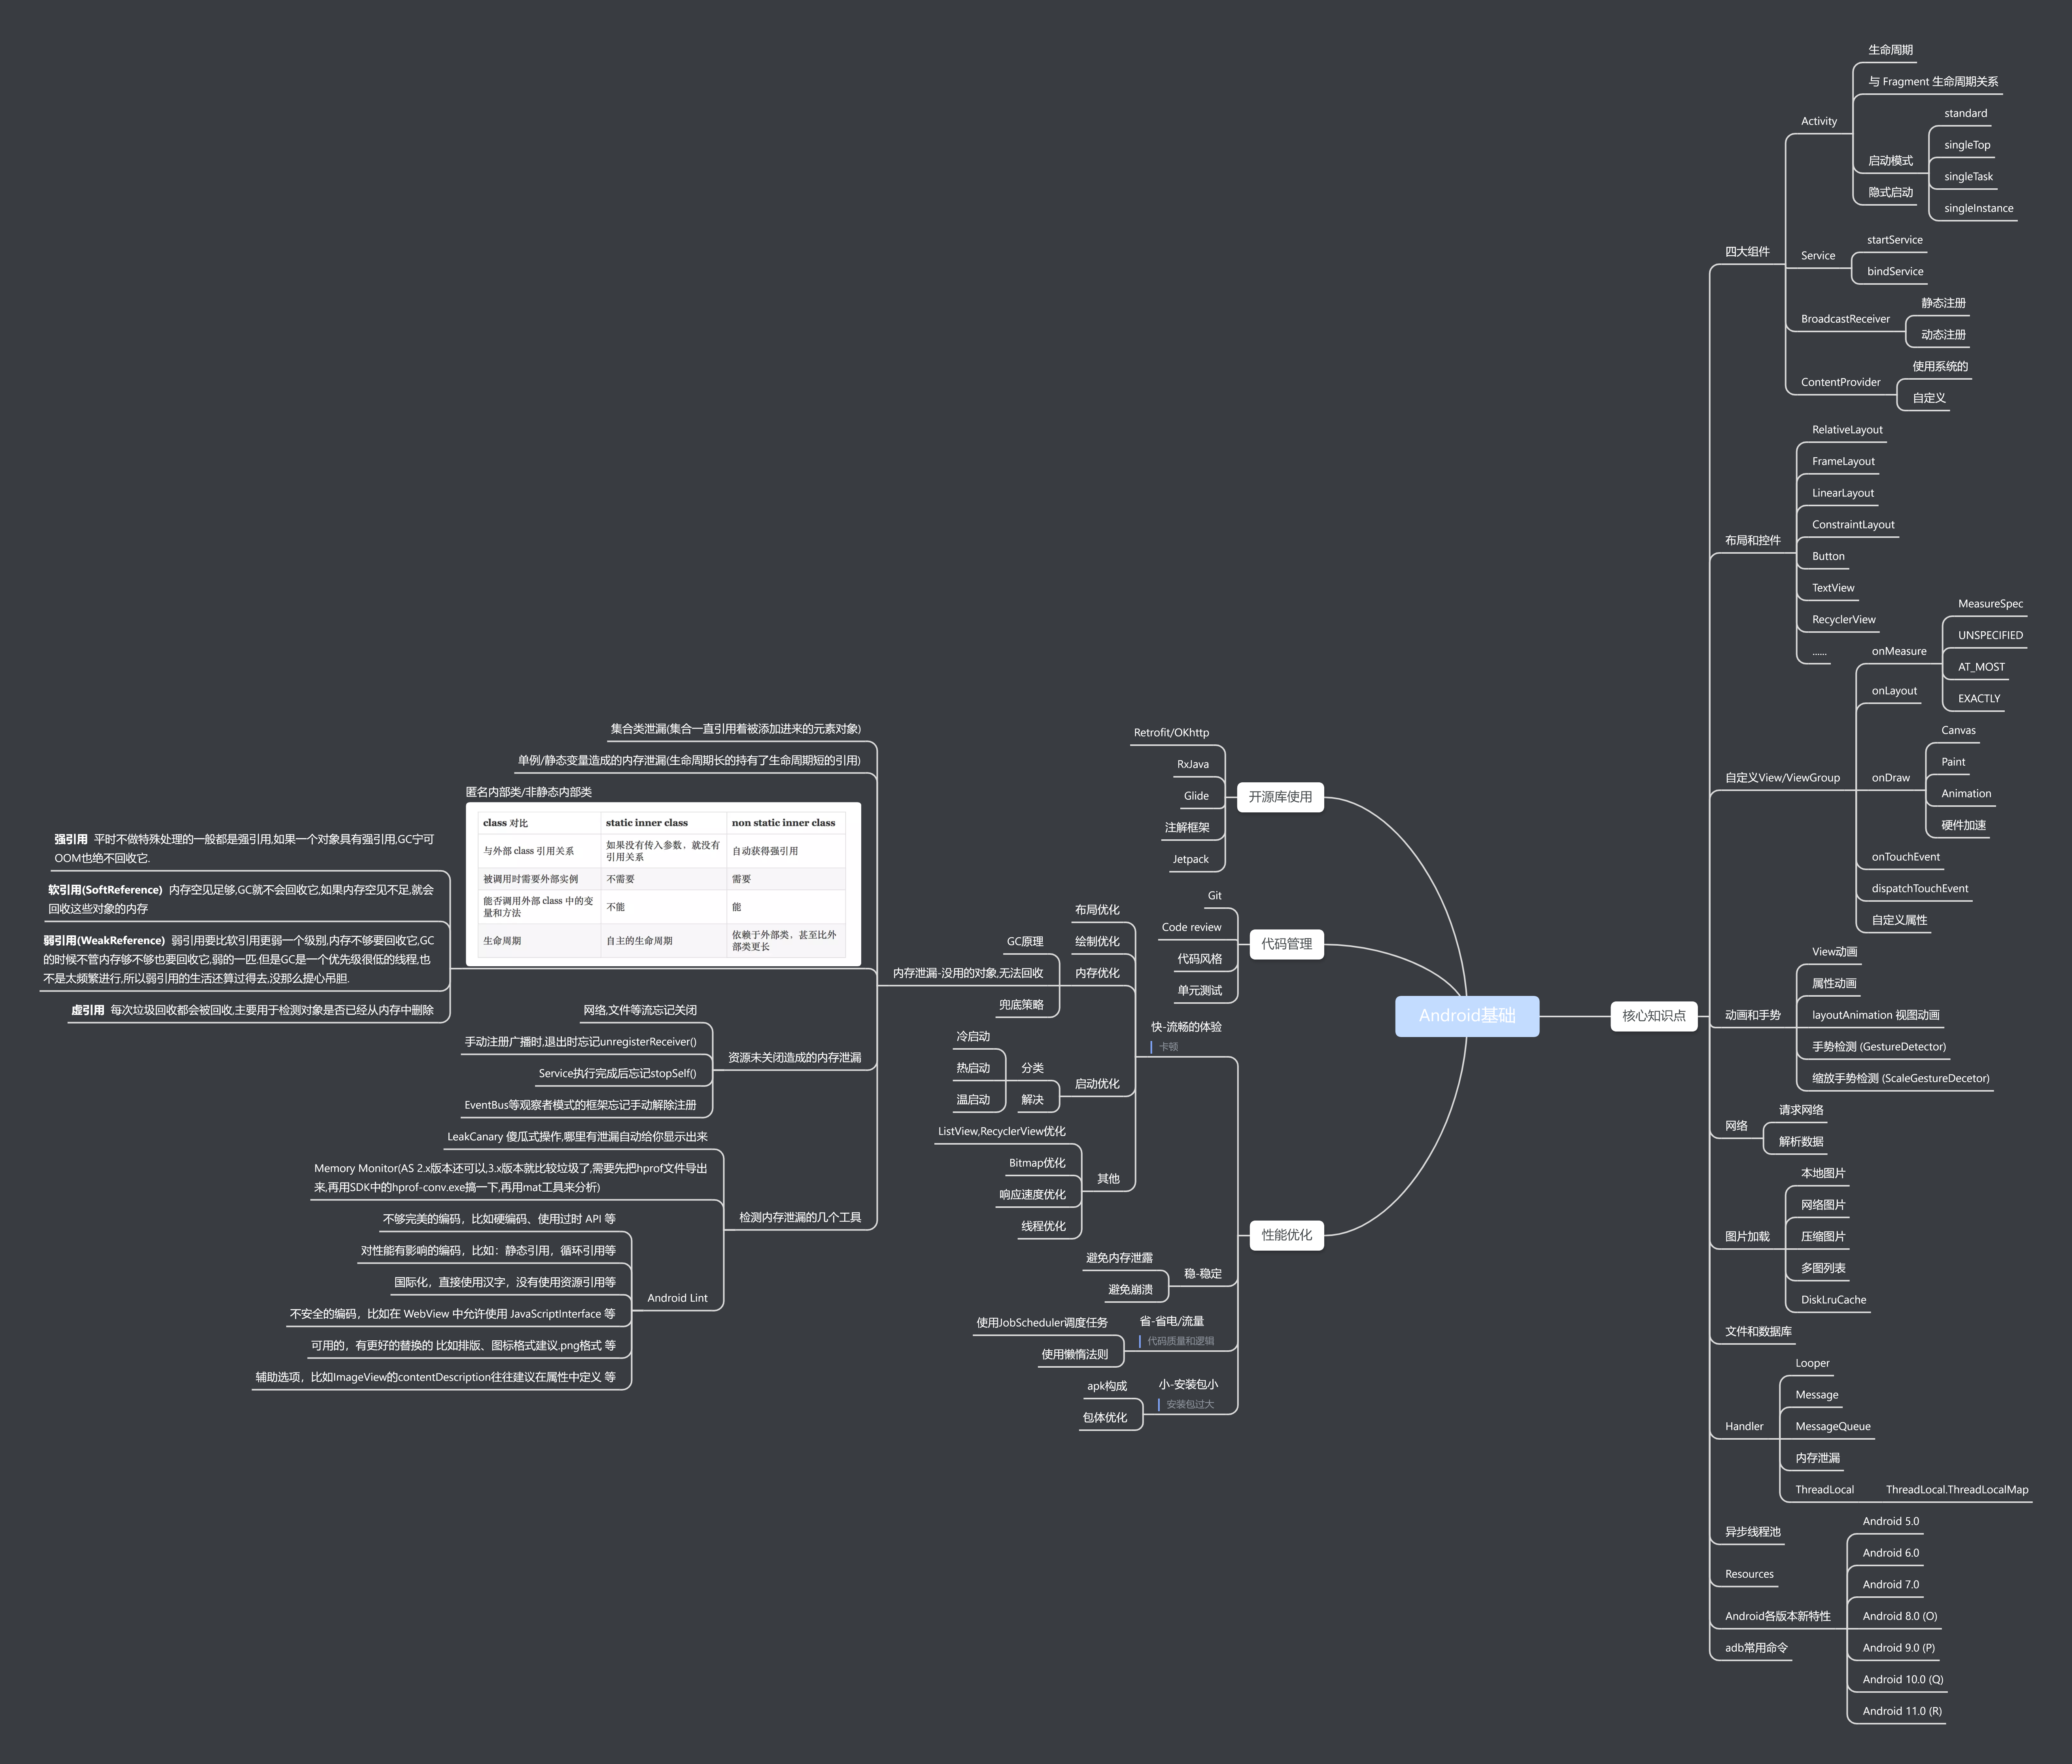Select the 开源库使用 topic node
This screenshot has width=2072, height=1764.
(x=1280, y=797)
